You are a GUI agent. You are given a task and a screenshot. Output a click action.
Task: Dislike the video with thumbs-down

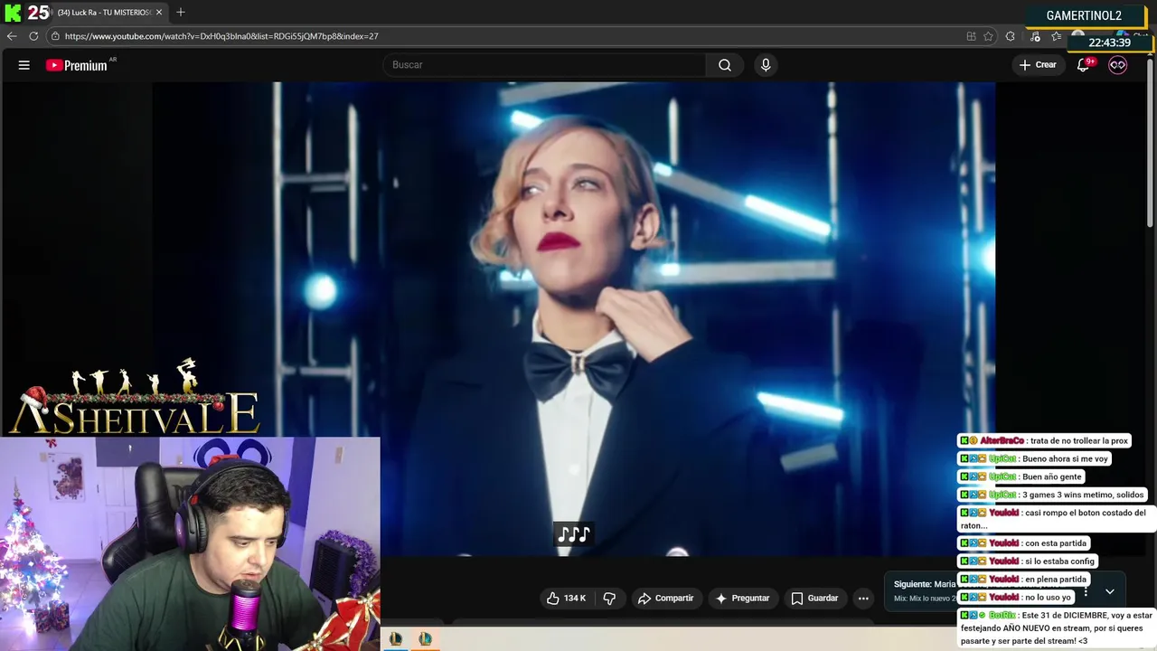tap(609, 599)
